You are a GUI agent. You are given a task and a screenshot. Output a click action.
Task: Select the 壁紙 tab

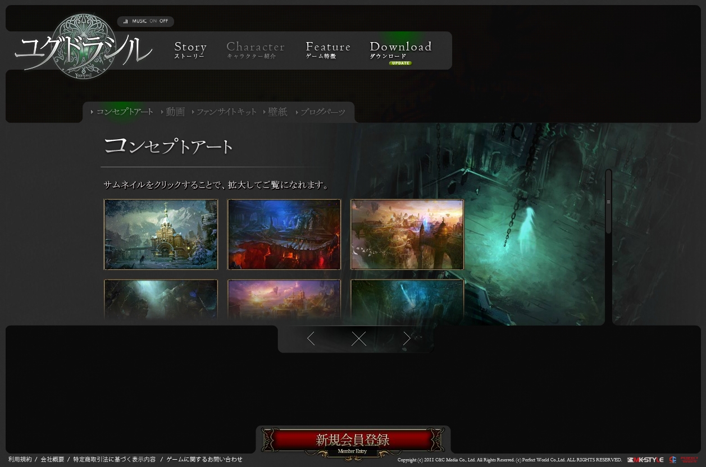coord(275,112)
